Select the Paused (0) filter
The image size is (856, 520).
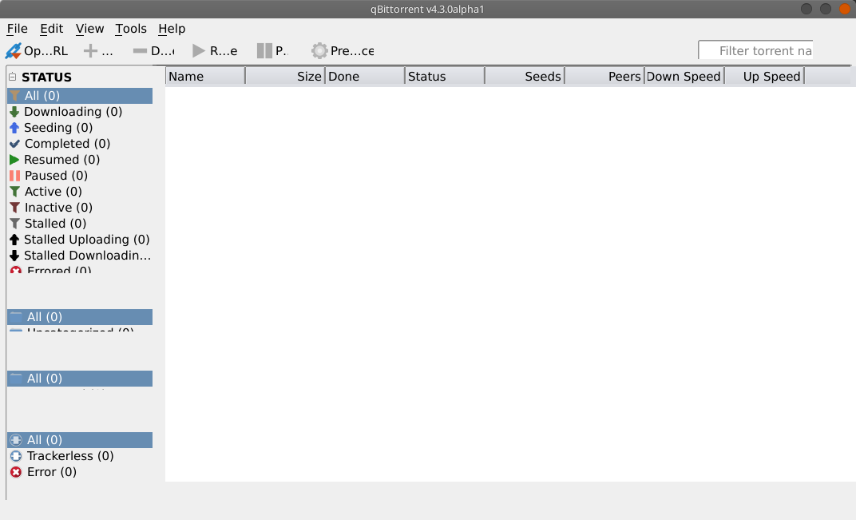coord(80,176)
